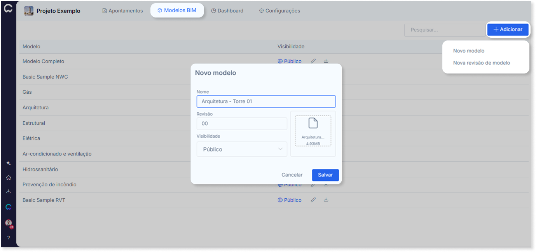This screenshot has height=252, width=536.
Task: Download the Basic Sample RVT model
Action: click(x=326, y=200)
